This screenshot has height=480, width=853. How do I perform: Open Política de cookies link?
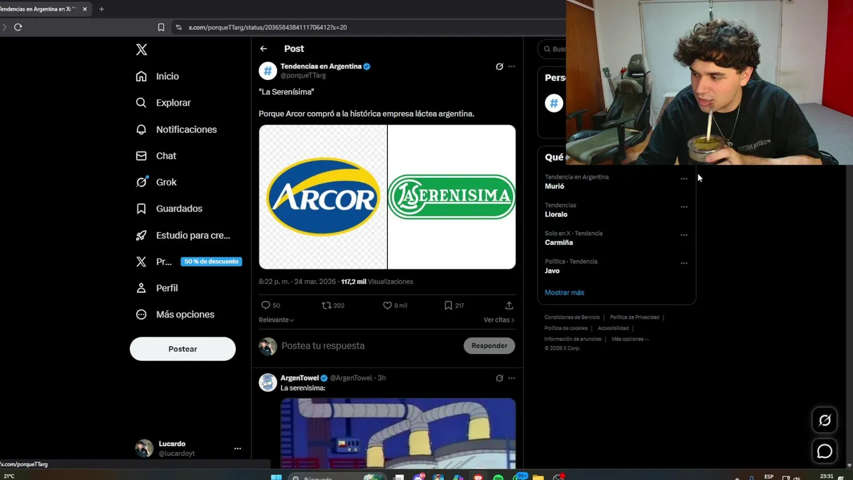[566, 328]
